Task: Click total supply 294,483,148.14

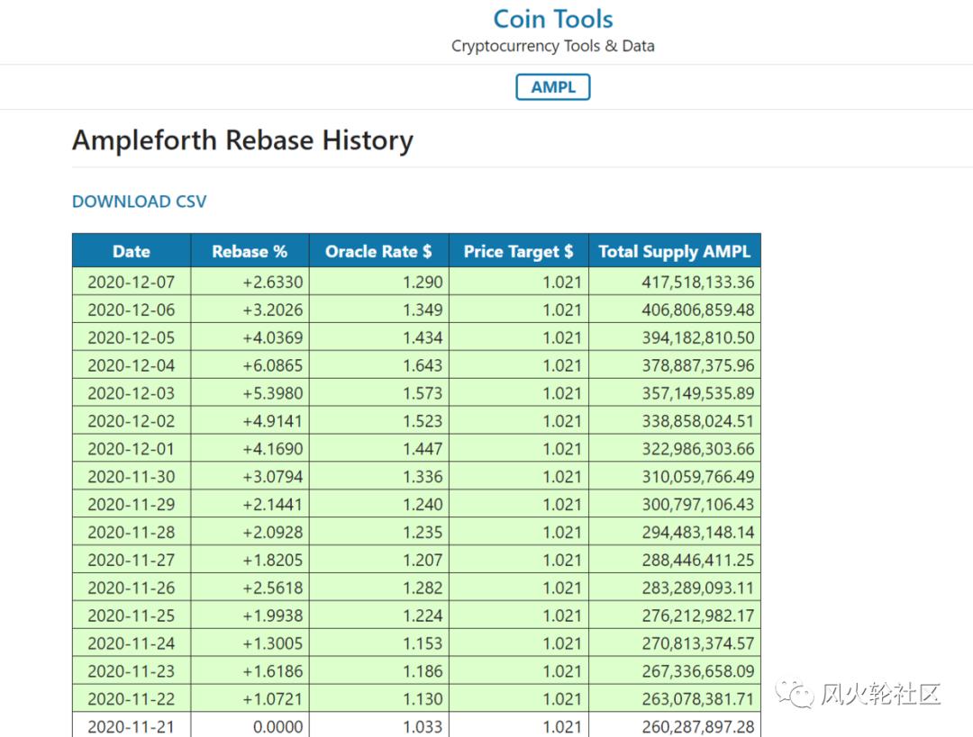Action: (698, 533)
